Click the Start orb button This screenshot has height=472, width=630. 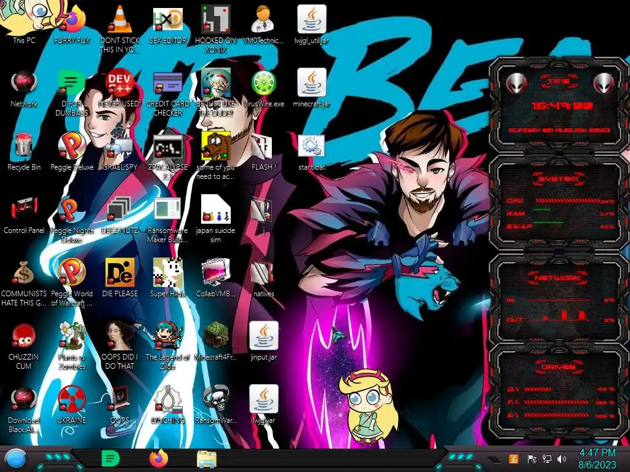[15, 458]
